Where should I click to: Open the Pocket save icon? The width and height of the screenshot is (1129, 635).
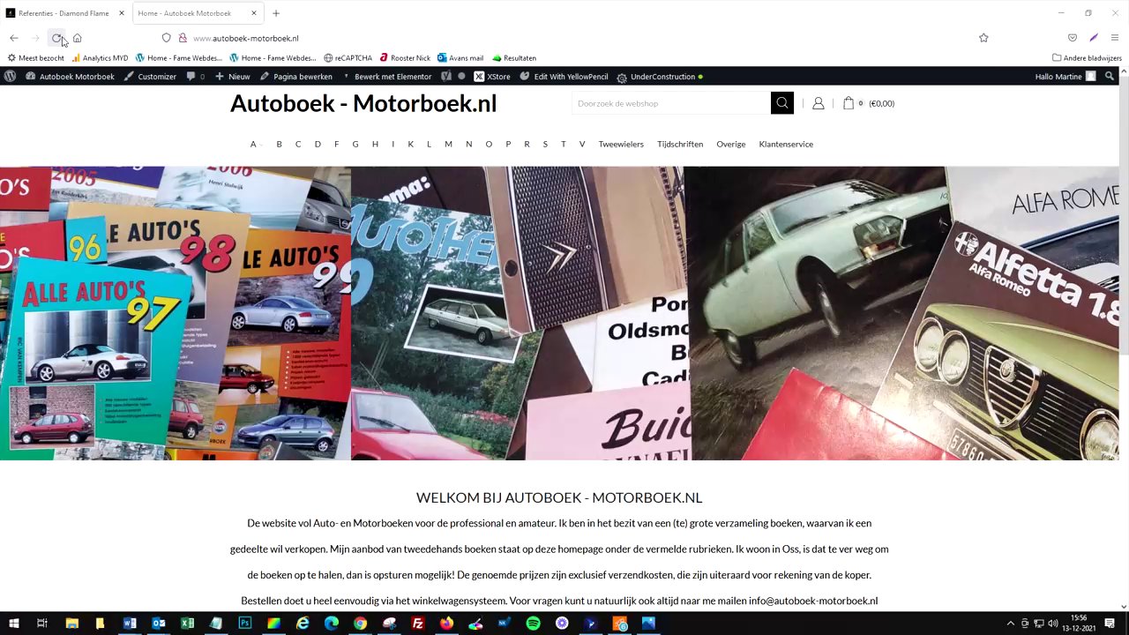point(1073,38)
